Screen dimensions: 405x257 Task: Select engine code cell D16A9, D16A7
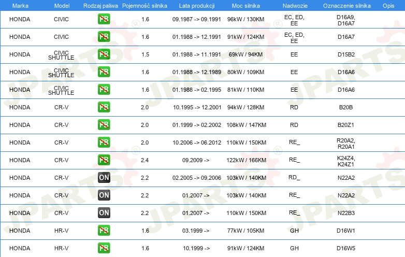click(346, 20)
